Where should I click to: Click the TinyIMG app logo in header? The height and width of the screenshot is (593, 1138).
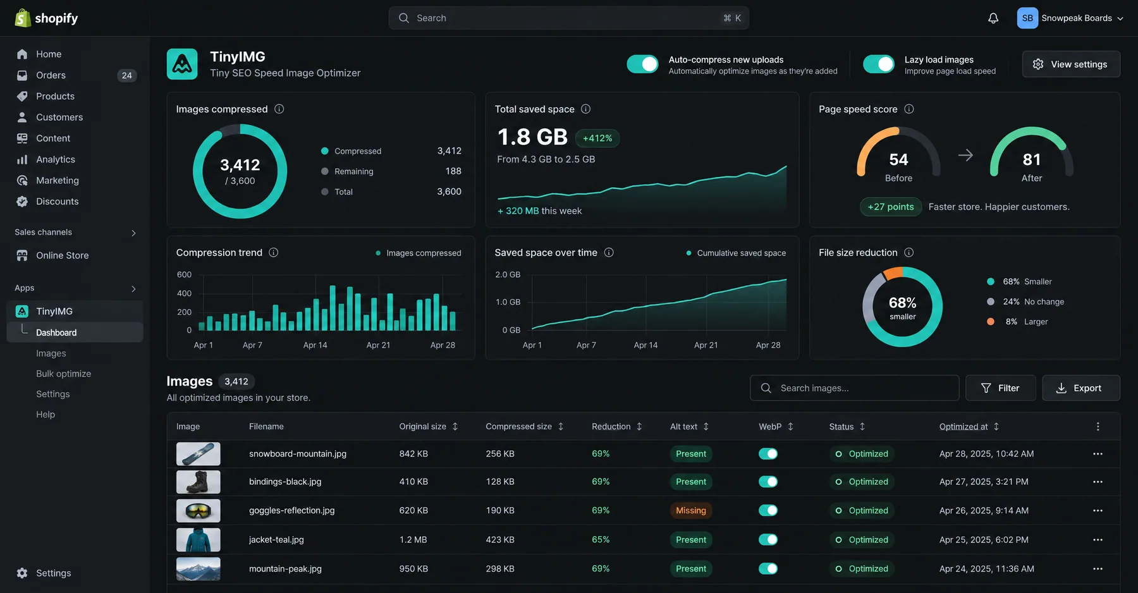tap(182, 64)
